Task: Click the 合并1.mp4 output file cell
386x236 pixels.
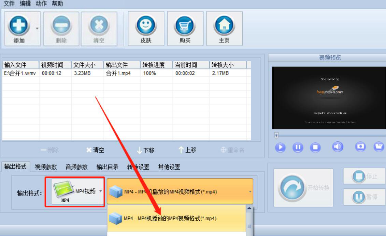Action: pos(118,73)
